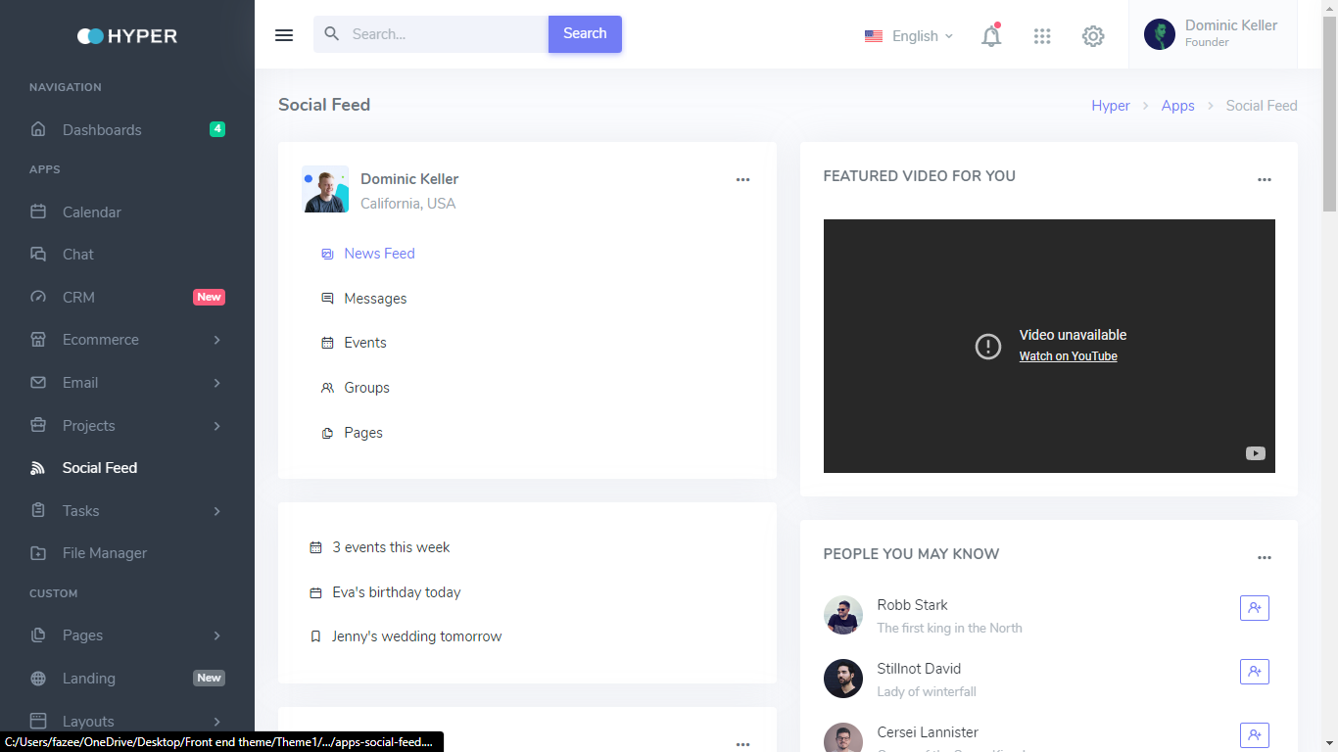Open the English language dropdown

pos(909,36)
